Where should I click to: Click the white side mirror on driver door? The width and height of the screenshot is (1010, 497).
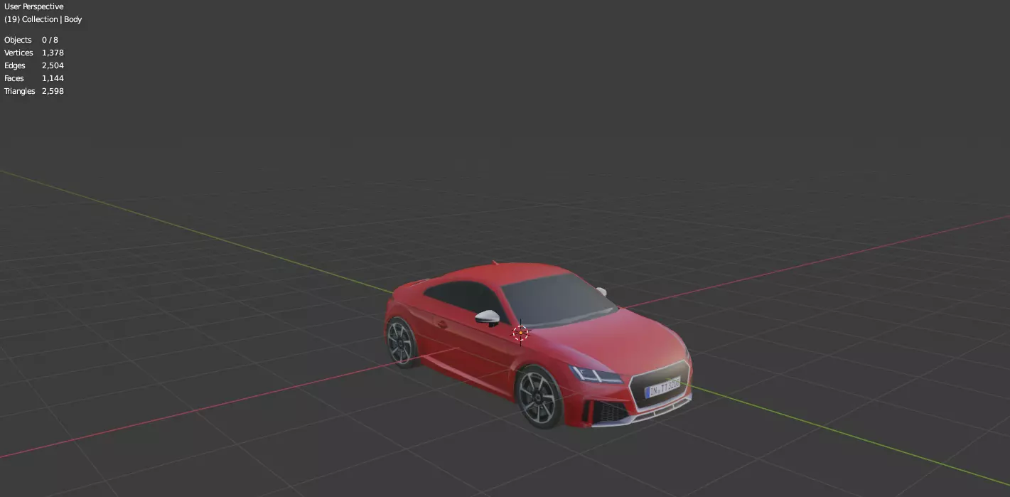pyautogui.click(x=488, y=317)
